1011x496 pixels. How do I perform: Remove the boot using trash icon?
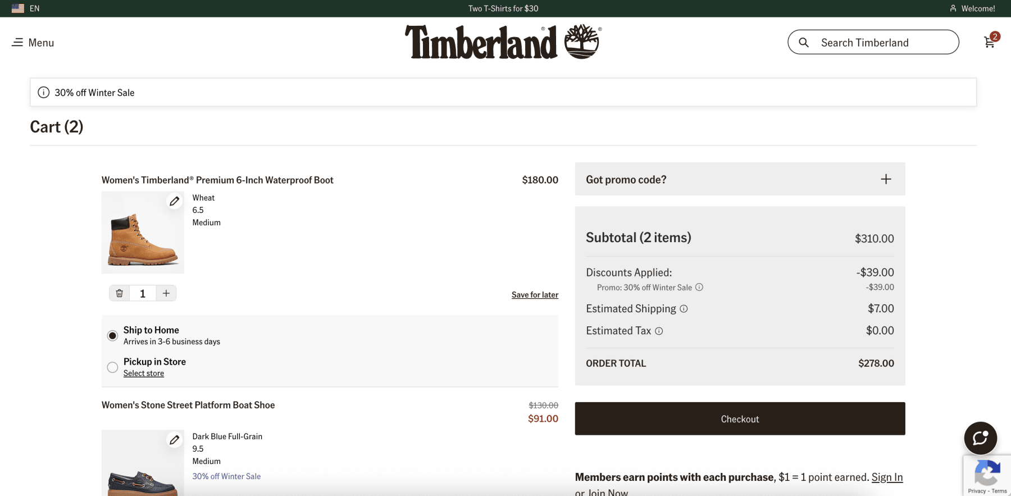pyautogui.click(x=120, y=293)
